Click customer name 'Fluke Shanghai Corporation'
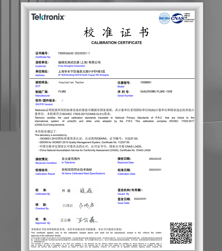Viewport: 222px width, 251px height. [72, 66]
